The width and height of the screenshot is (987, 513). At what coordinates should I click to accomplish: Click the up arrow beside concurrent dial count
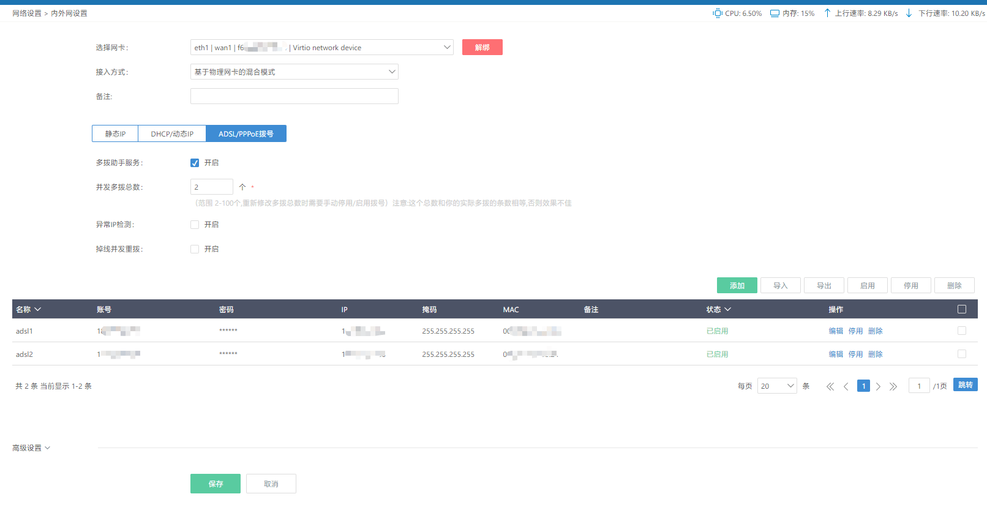coord(242,187)
